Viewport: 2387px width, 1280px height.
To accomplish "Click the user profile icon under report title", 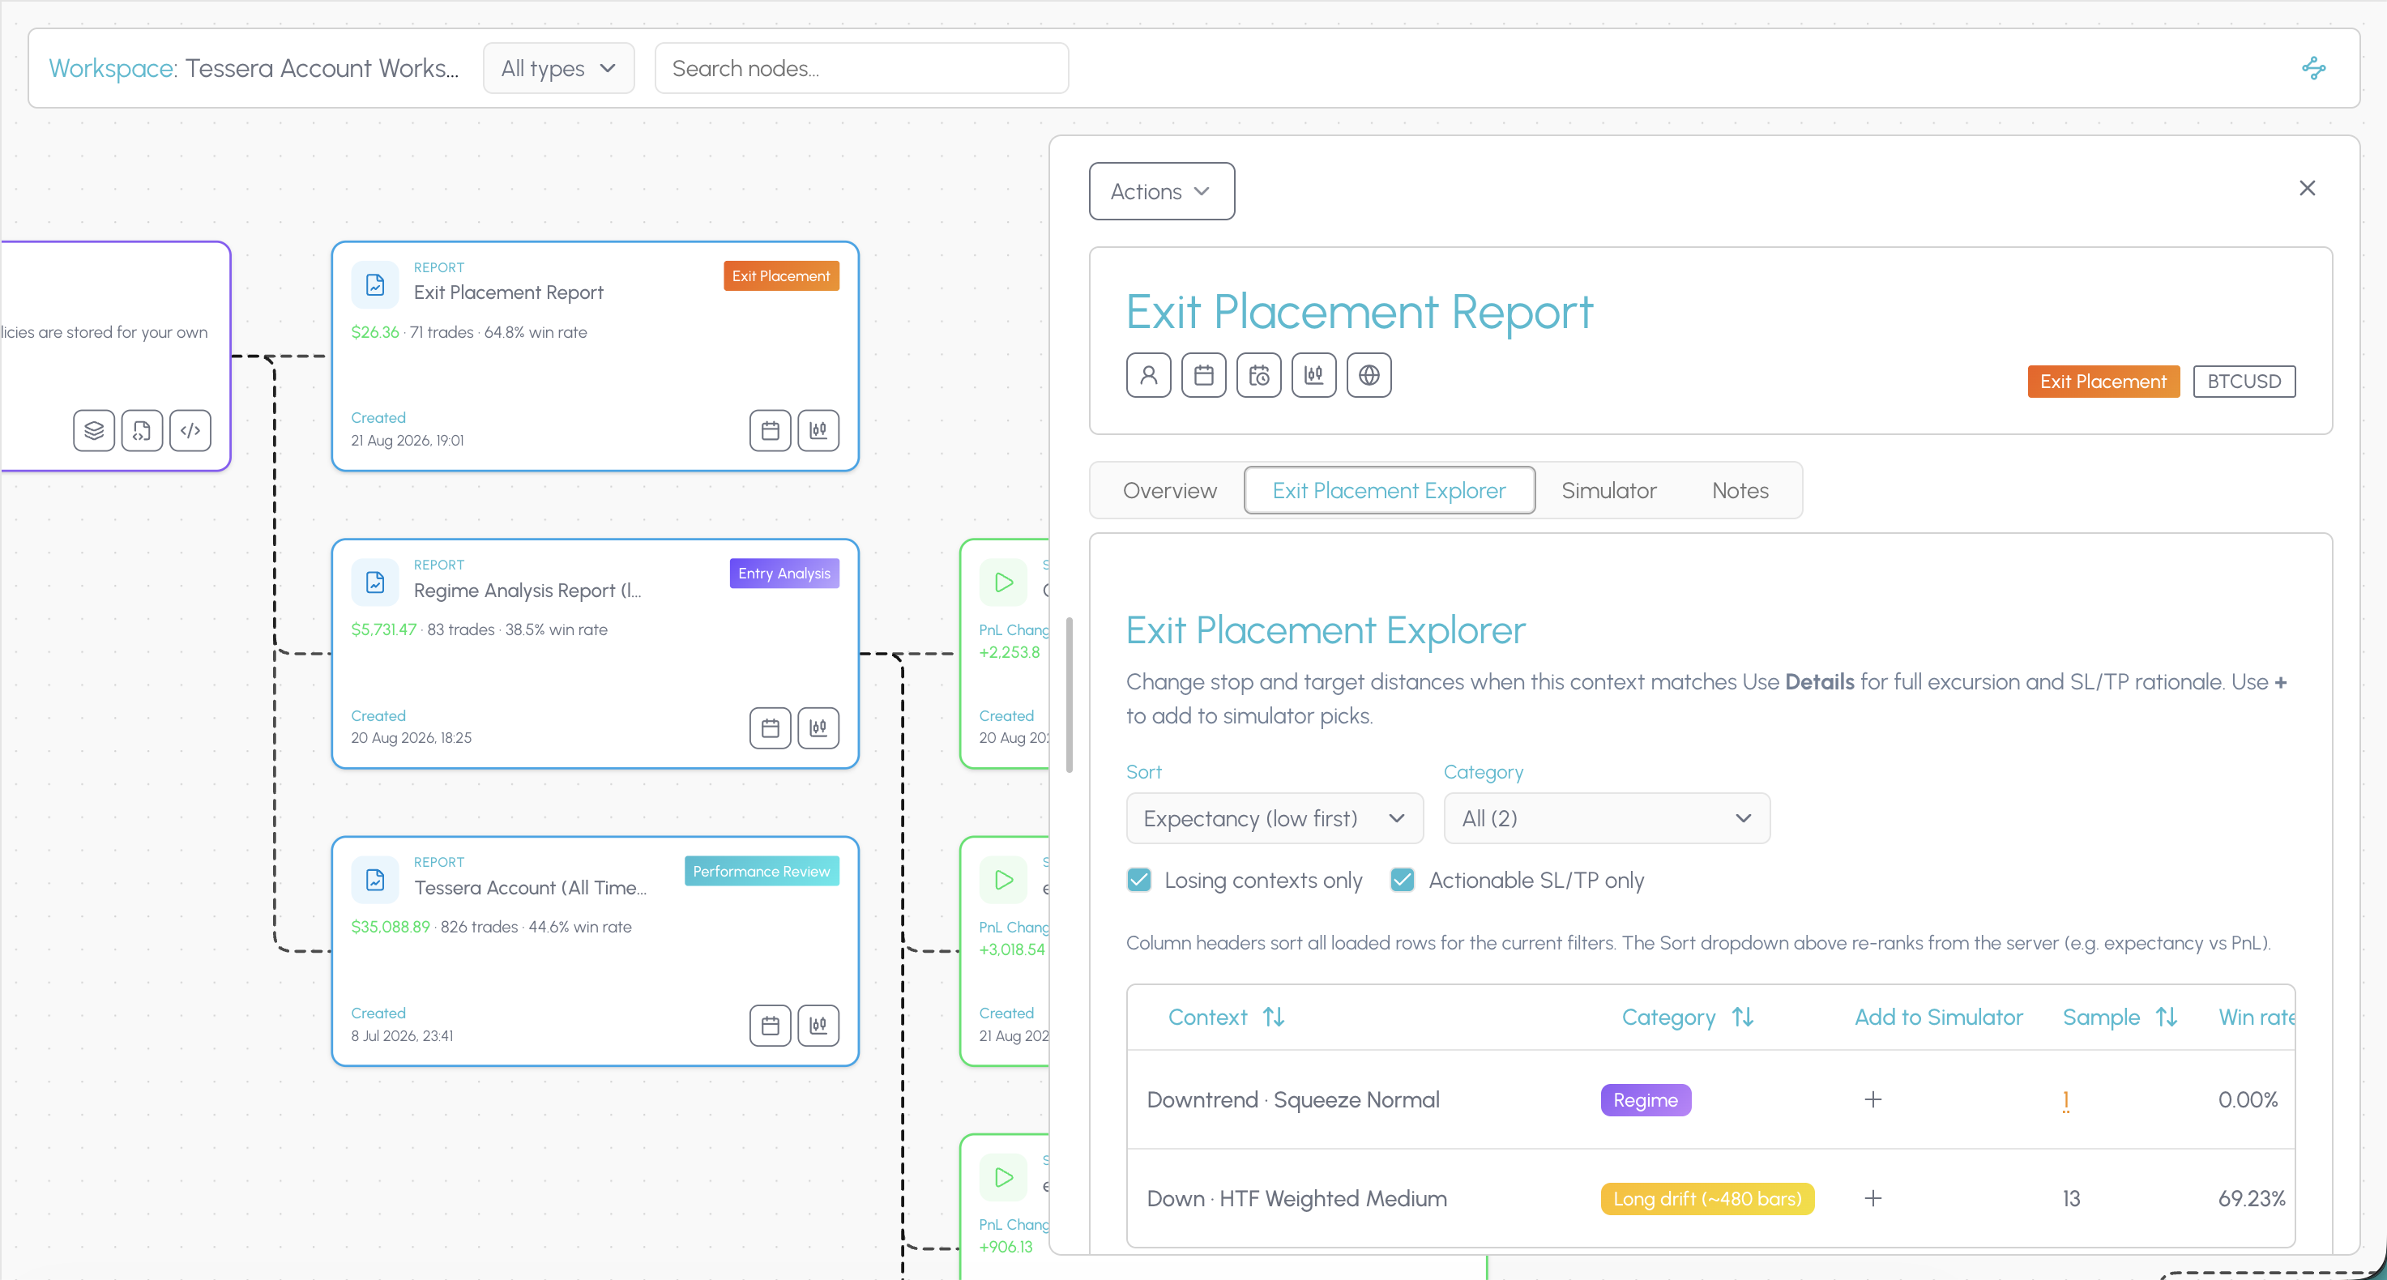I will [x=1148, y=375].
